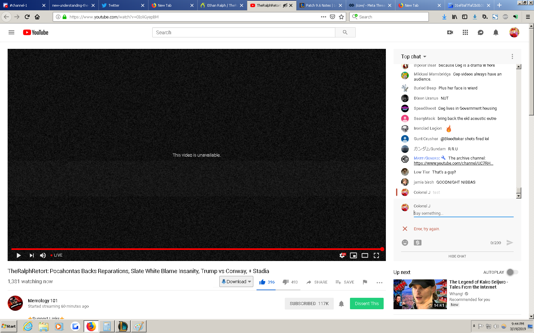
Task: Switch to the #channel-1 tab
Action: click(x=24, y=5)
